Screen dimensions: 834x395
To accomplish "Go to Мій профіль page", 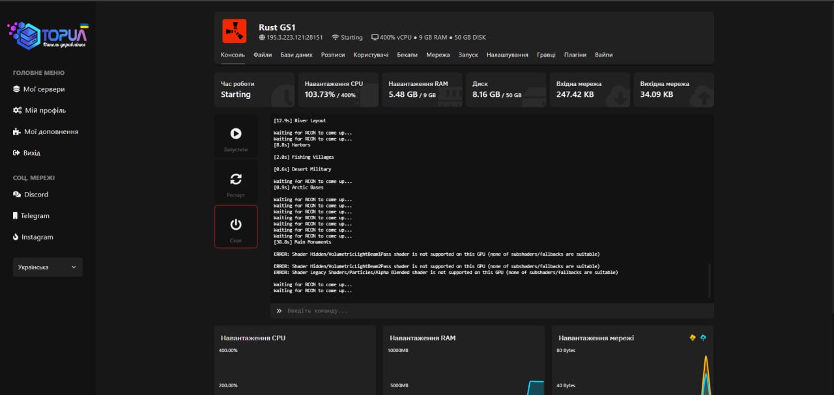I will [45, 111].
